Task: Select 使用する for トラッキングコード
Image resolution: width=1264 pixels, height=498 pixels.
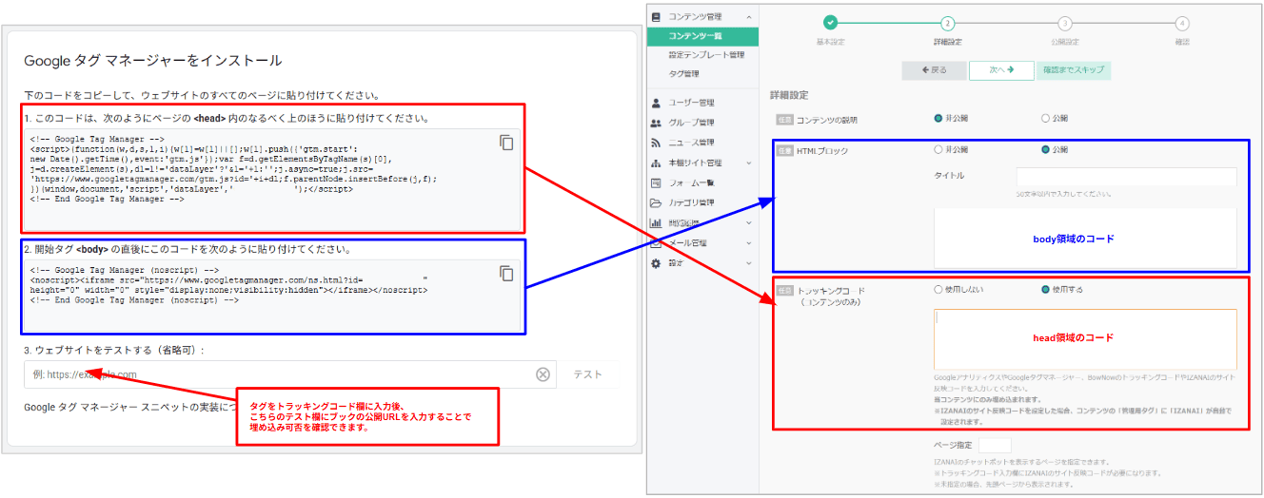Action: tap(1047, 289)
